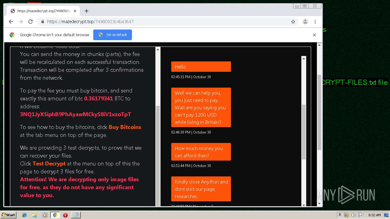The height and width of the screenshot is (219, 390).
Task: Click the Set as default button
Action: coord(112,35)
